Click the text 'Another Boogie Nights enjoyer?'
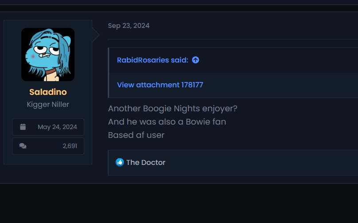358x223 pixels. click(x=173, y=109)
